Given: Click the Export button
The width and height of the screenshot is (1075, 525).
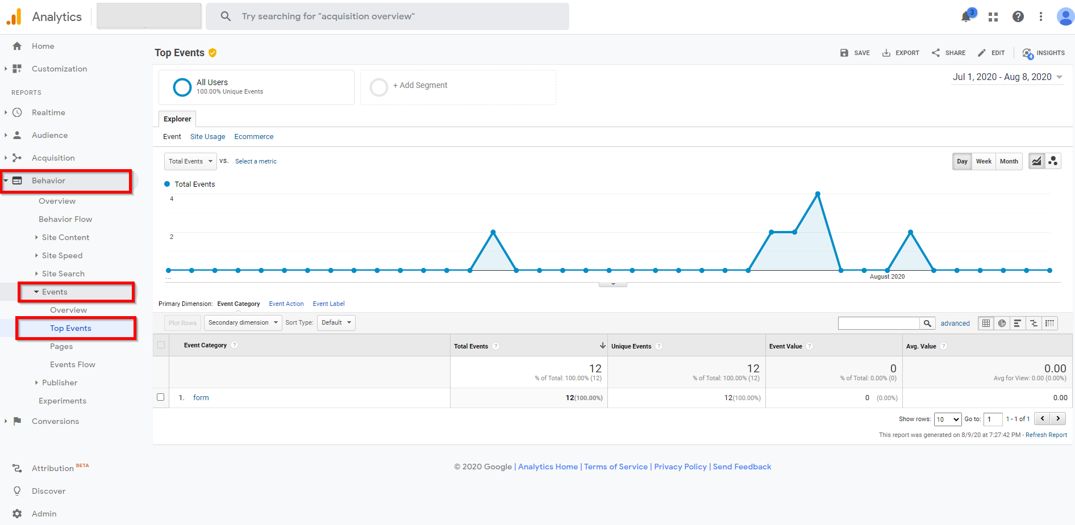Looking at the screenshot, I should coord(901,53).
